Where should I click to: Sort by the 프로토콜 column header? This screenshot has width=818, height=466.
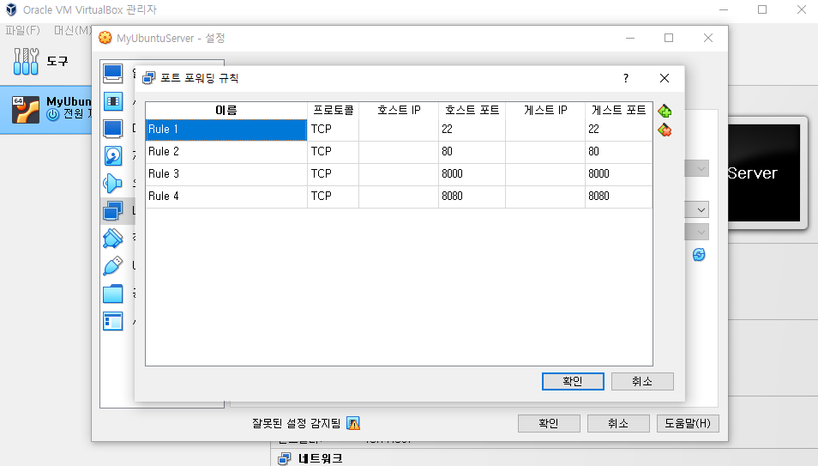click(334, 110)
